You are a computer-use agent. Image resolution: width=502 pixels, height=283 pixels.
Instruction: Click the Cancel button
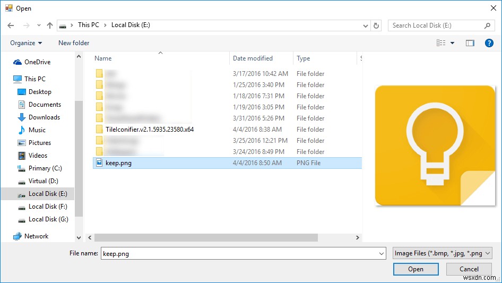tap(469, 269)
